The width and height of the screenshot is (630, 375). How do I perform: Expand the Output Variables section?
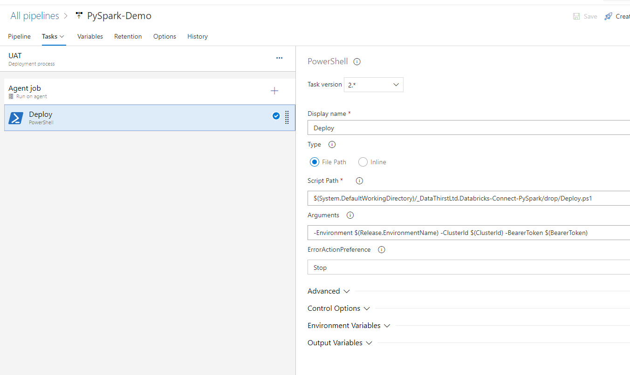[340, 343]
